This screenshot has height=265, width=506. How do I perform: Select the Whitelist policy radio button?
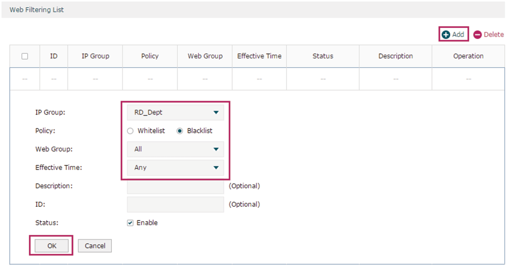[x=130, y=131]
